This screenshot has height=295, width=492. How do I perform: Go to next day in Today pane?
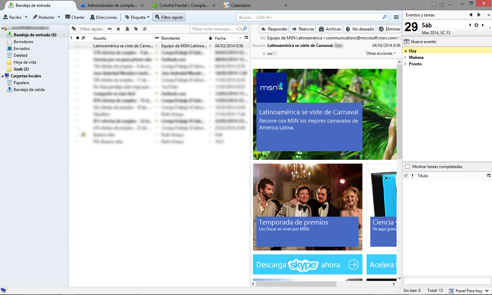click(483, 25)
